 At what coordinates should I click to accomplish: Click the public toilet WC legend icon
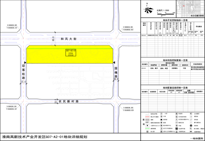coord(191,113)
